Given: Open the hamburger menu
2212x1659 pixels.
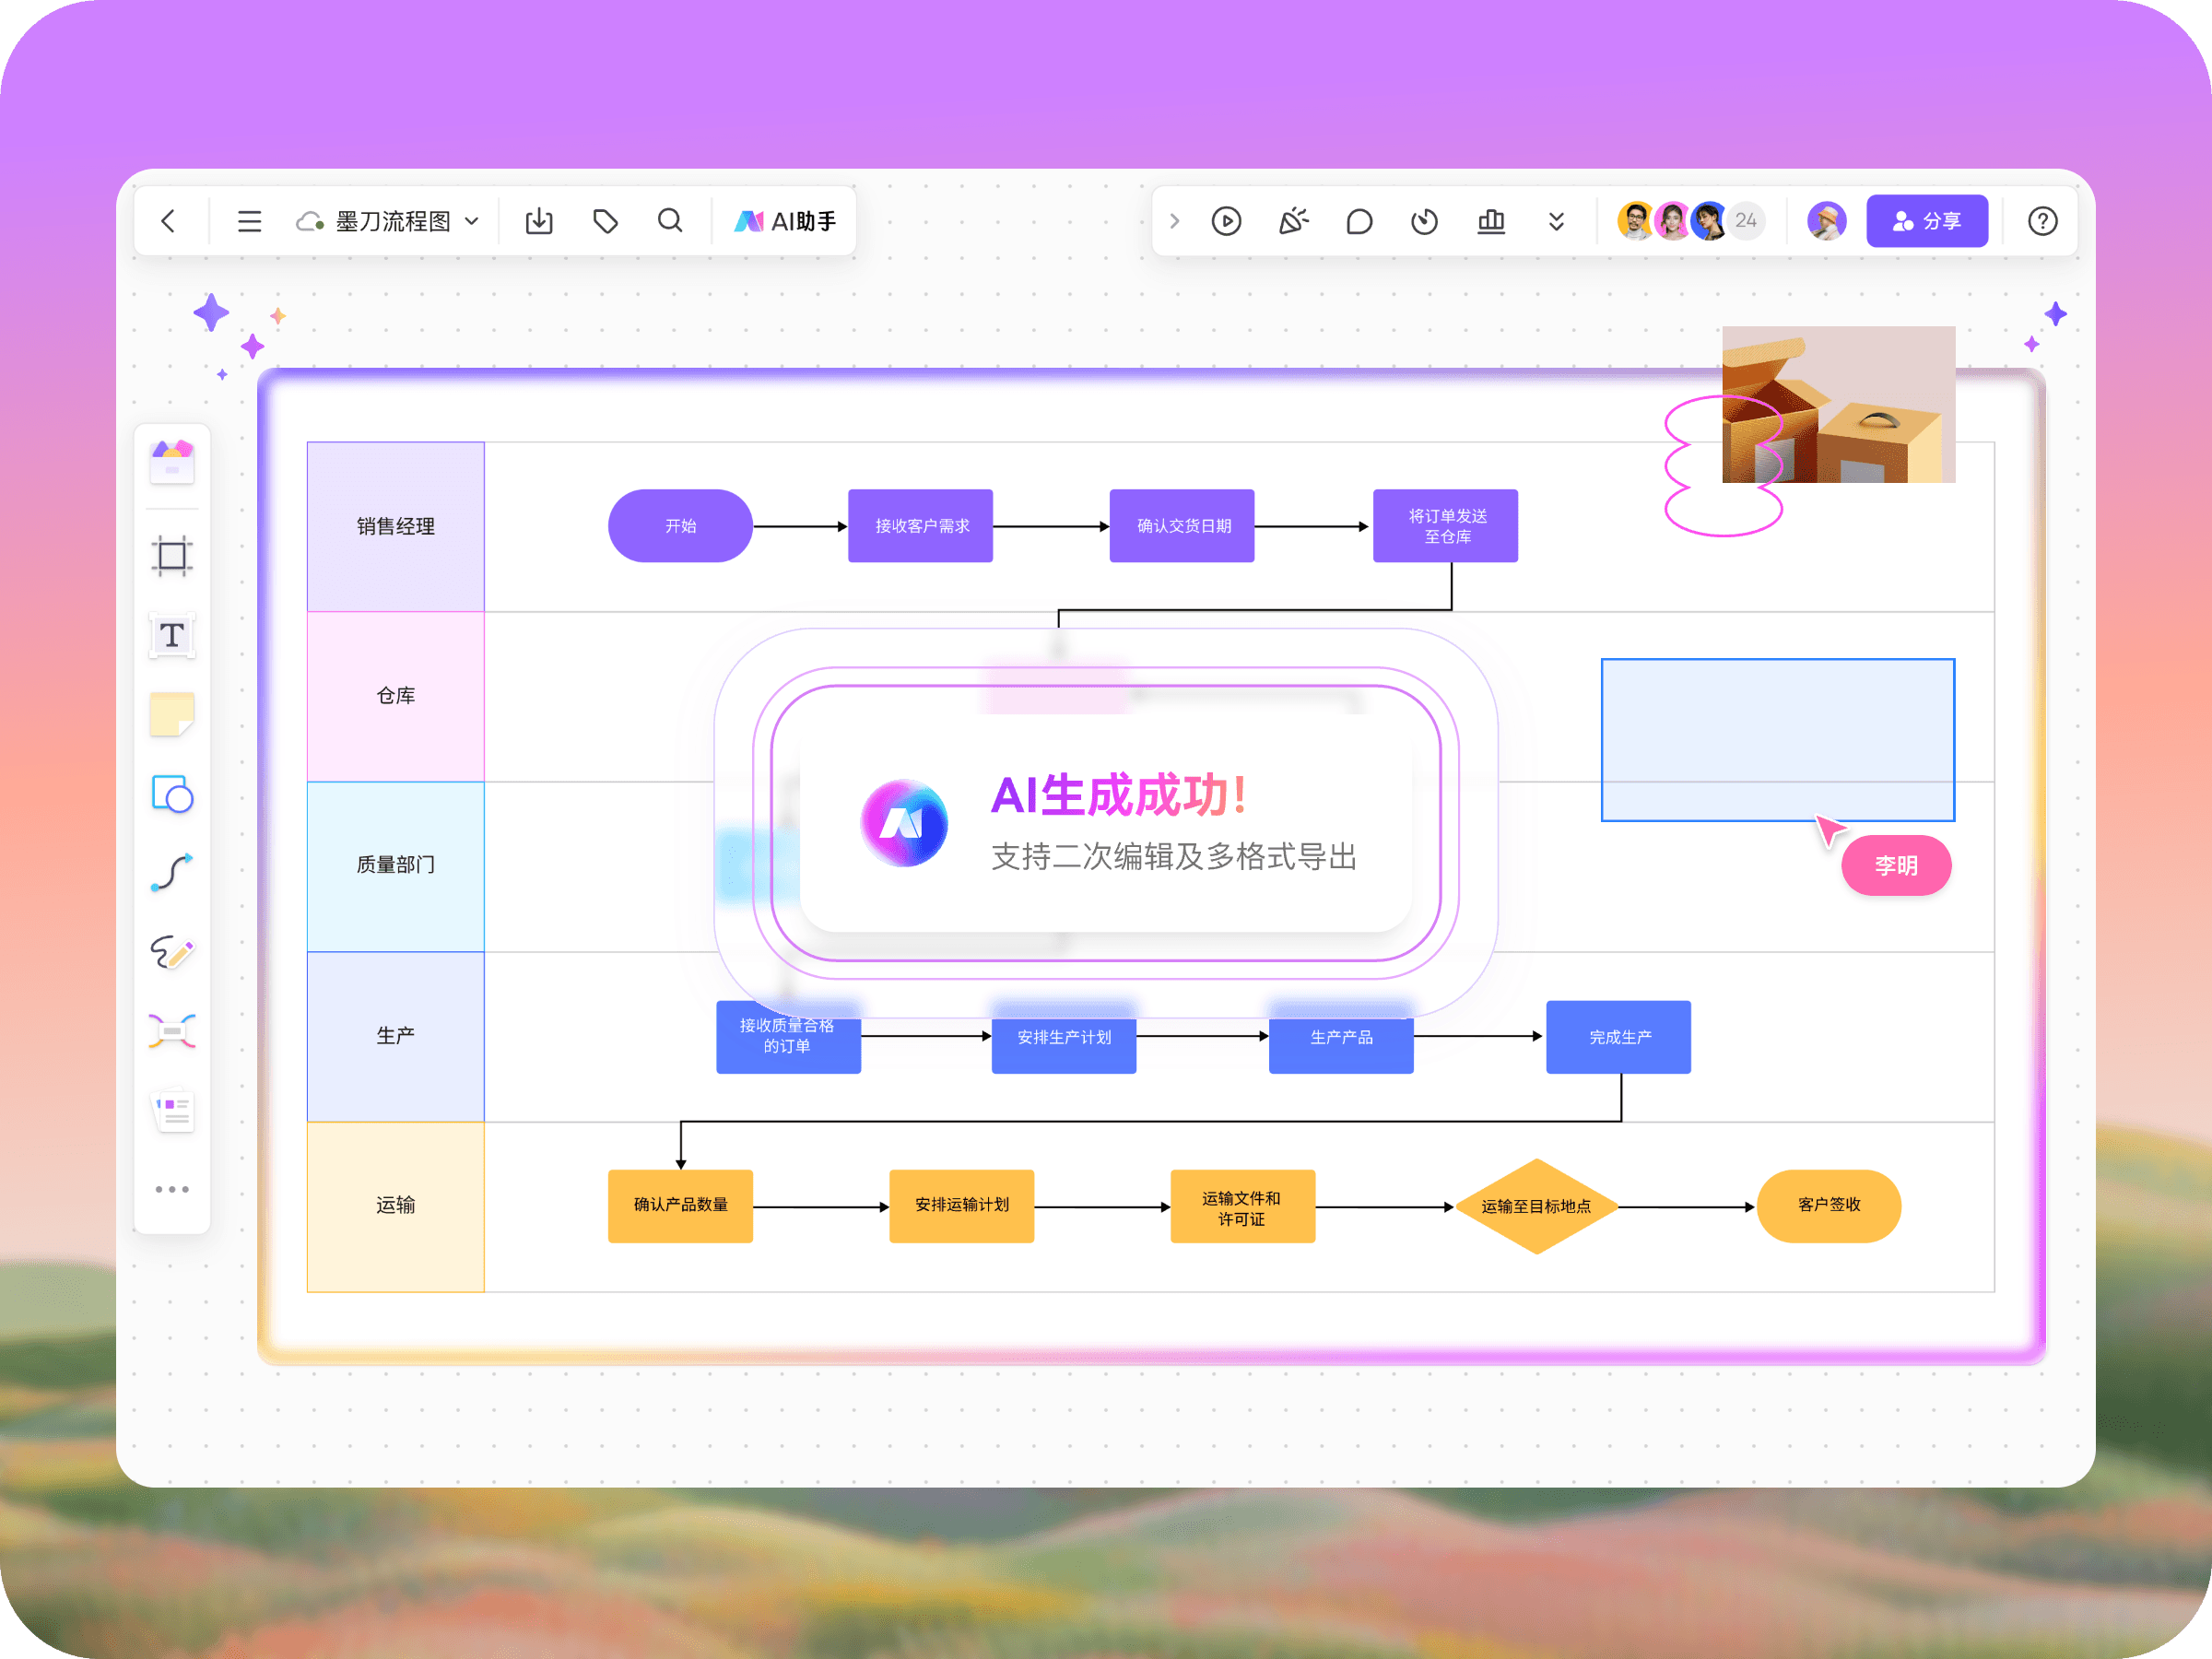Looking at the screenshot, I should tap(249, 221).
